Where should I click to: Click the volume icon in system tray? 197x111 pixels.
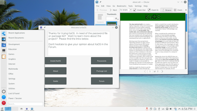point(171,109)
